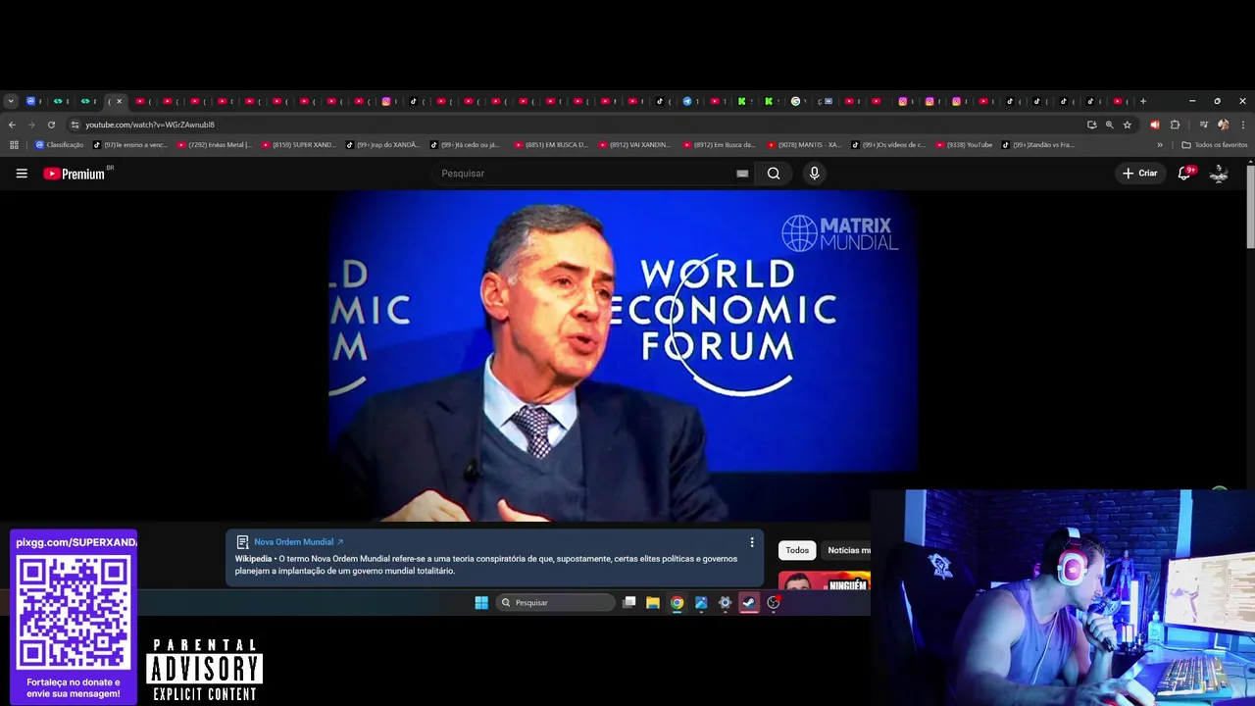Start voice search with the microphone icon
This screenshot has width=1255, height=706.
[814, 174]
